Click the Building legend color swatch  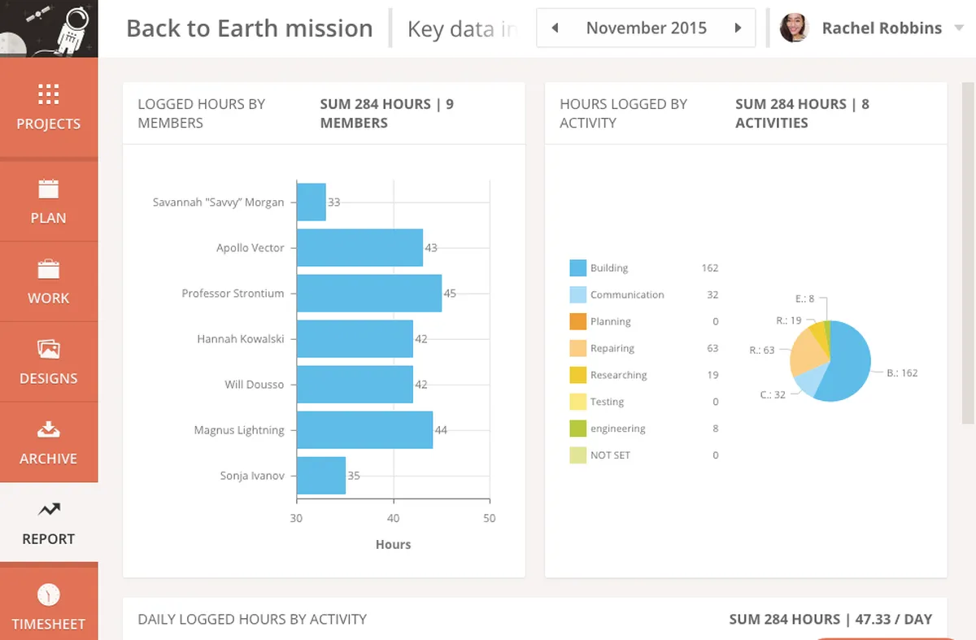(577, 268)
